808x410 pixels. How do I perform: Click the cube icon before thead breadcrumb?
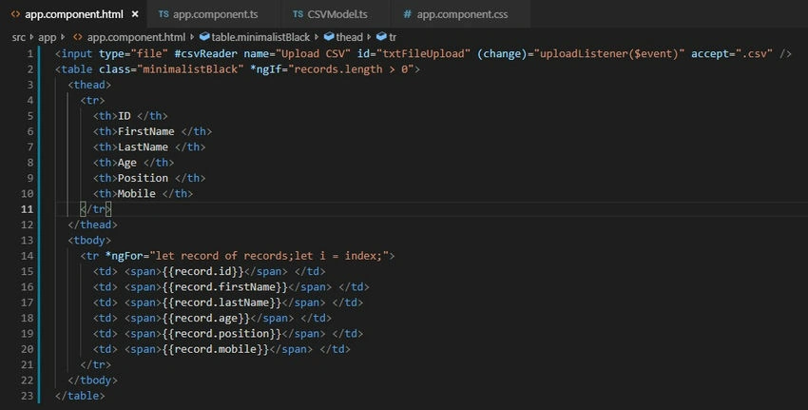(329, 36)
